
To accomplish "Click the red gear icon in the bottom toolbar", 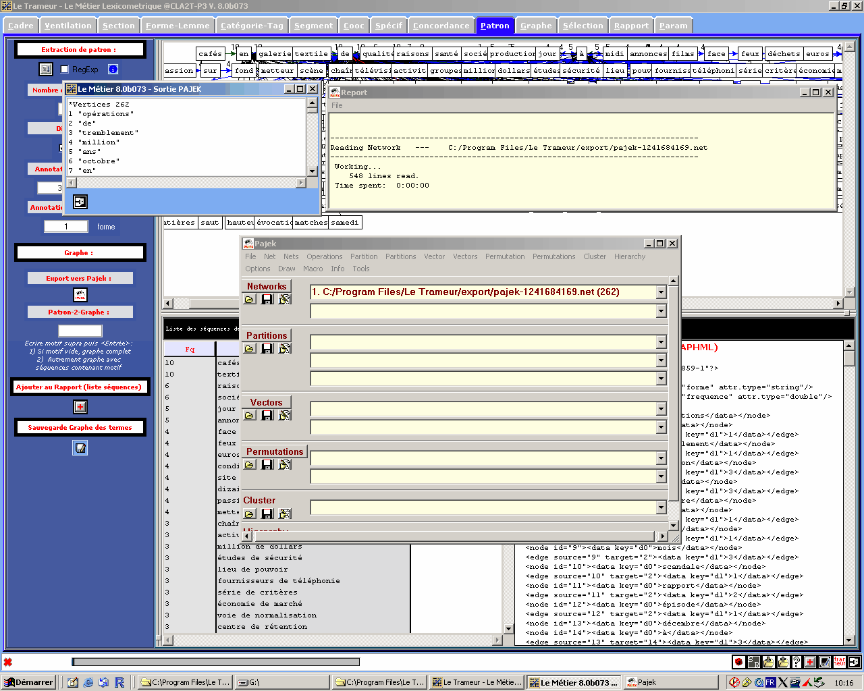I will [x=739, y=662].
